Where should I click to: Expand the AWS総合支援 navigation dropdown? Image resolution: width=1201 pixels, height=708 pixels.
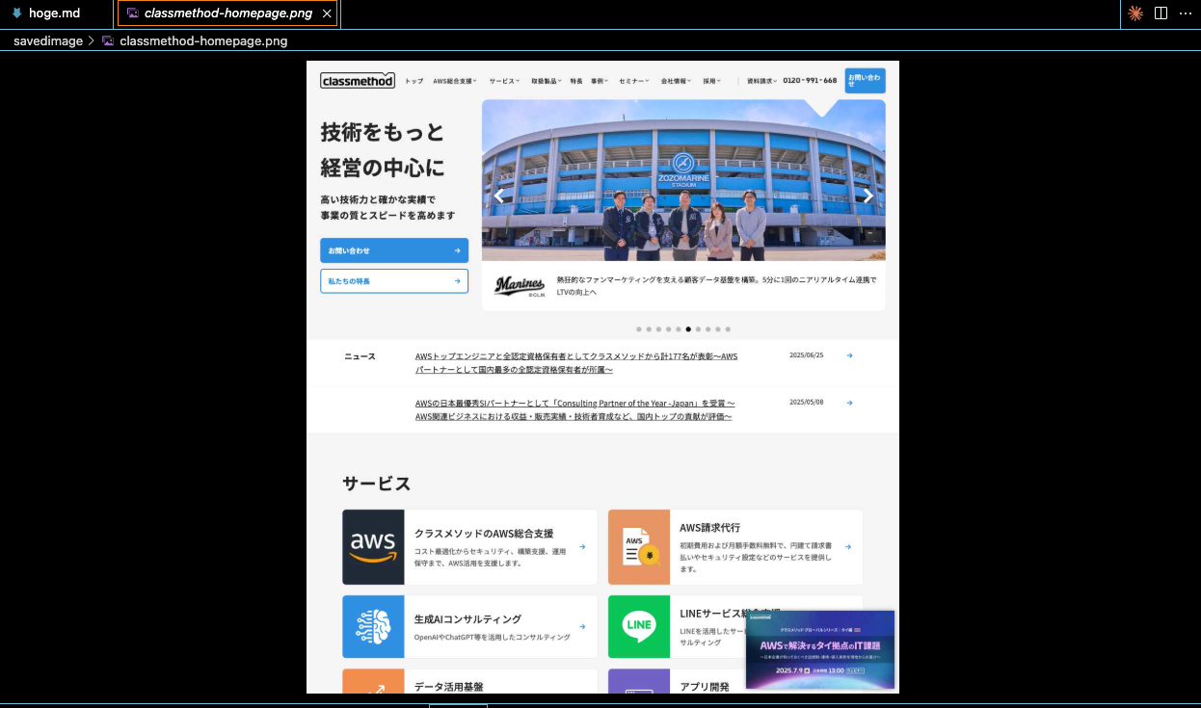point(455,81)
